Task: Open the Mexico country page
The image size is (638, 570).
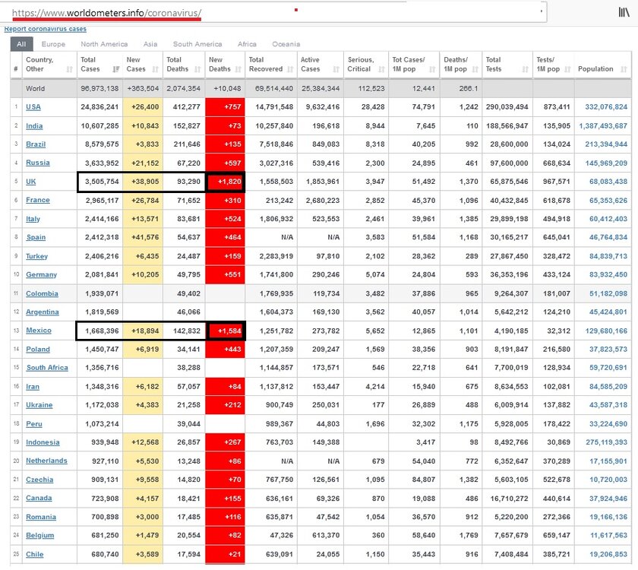Action: point(39,331)
